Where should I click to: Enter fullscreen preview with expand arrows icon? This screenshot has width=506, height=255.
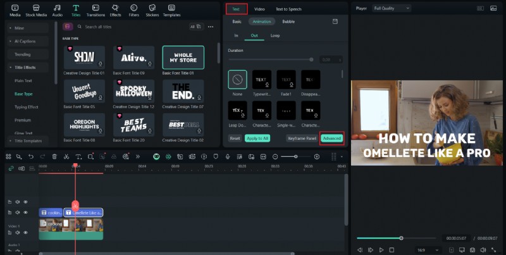coord(493,250)
